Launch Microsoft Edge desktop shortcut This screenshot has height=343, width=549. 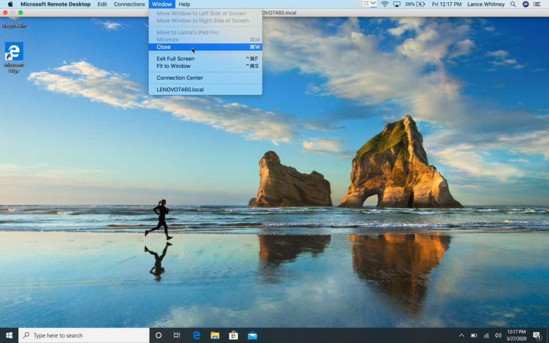click(x=14, y=57)
